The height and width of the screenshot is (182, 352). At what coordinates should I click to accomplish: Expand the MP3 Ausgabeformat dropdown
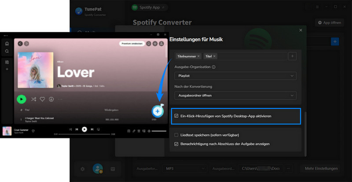pos(185,168)
